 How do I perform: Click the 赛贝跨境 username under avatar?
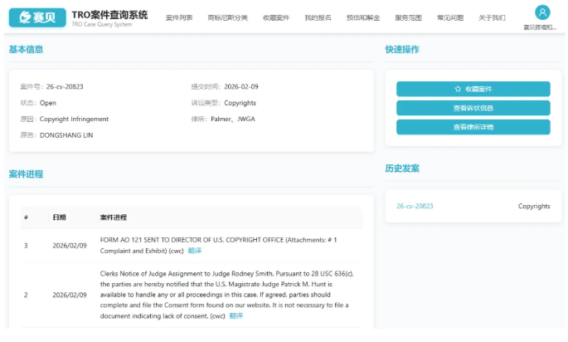(540, 27)
